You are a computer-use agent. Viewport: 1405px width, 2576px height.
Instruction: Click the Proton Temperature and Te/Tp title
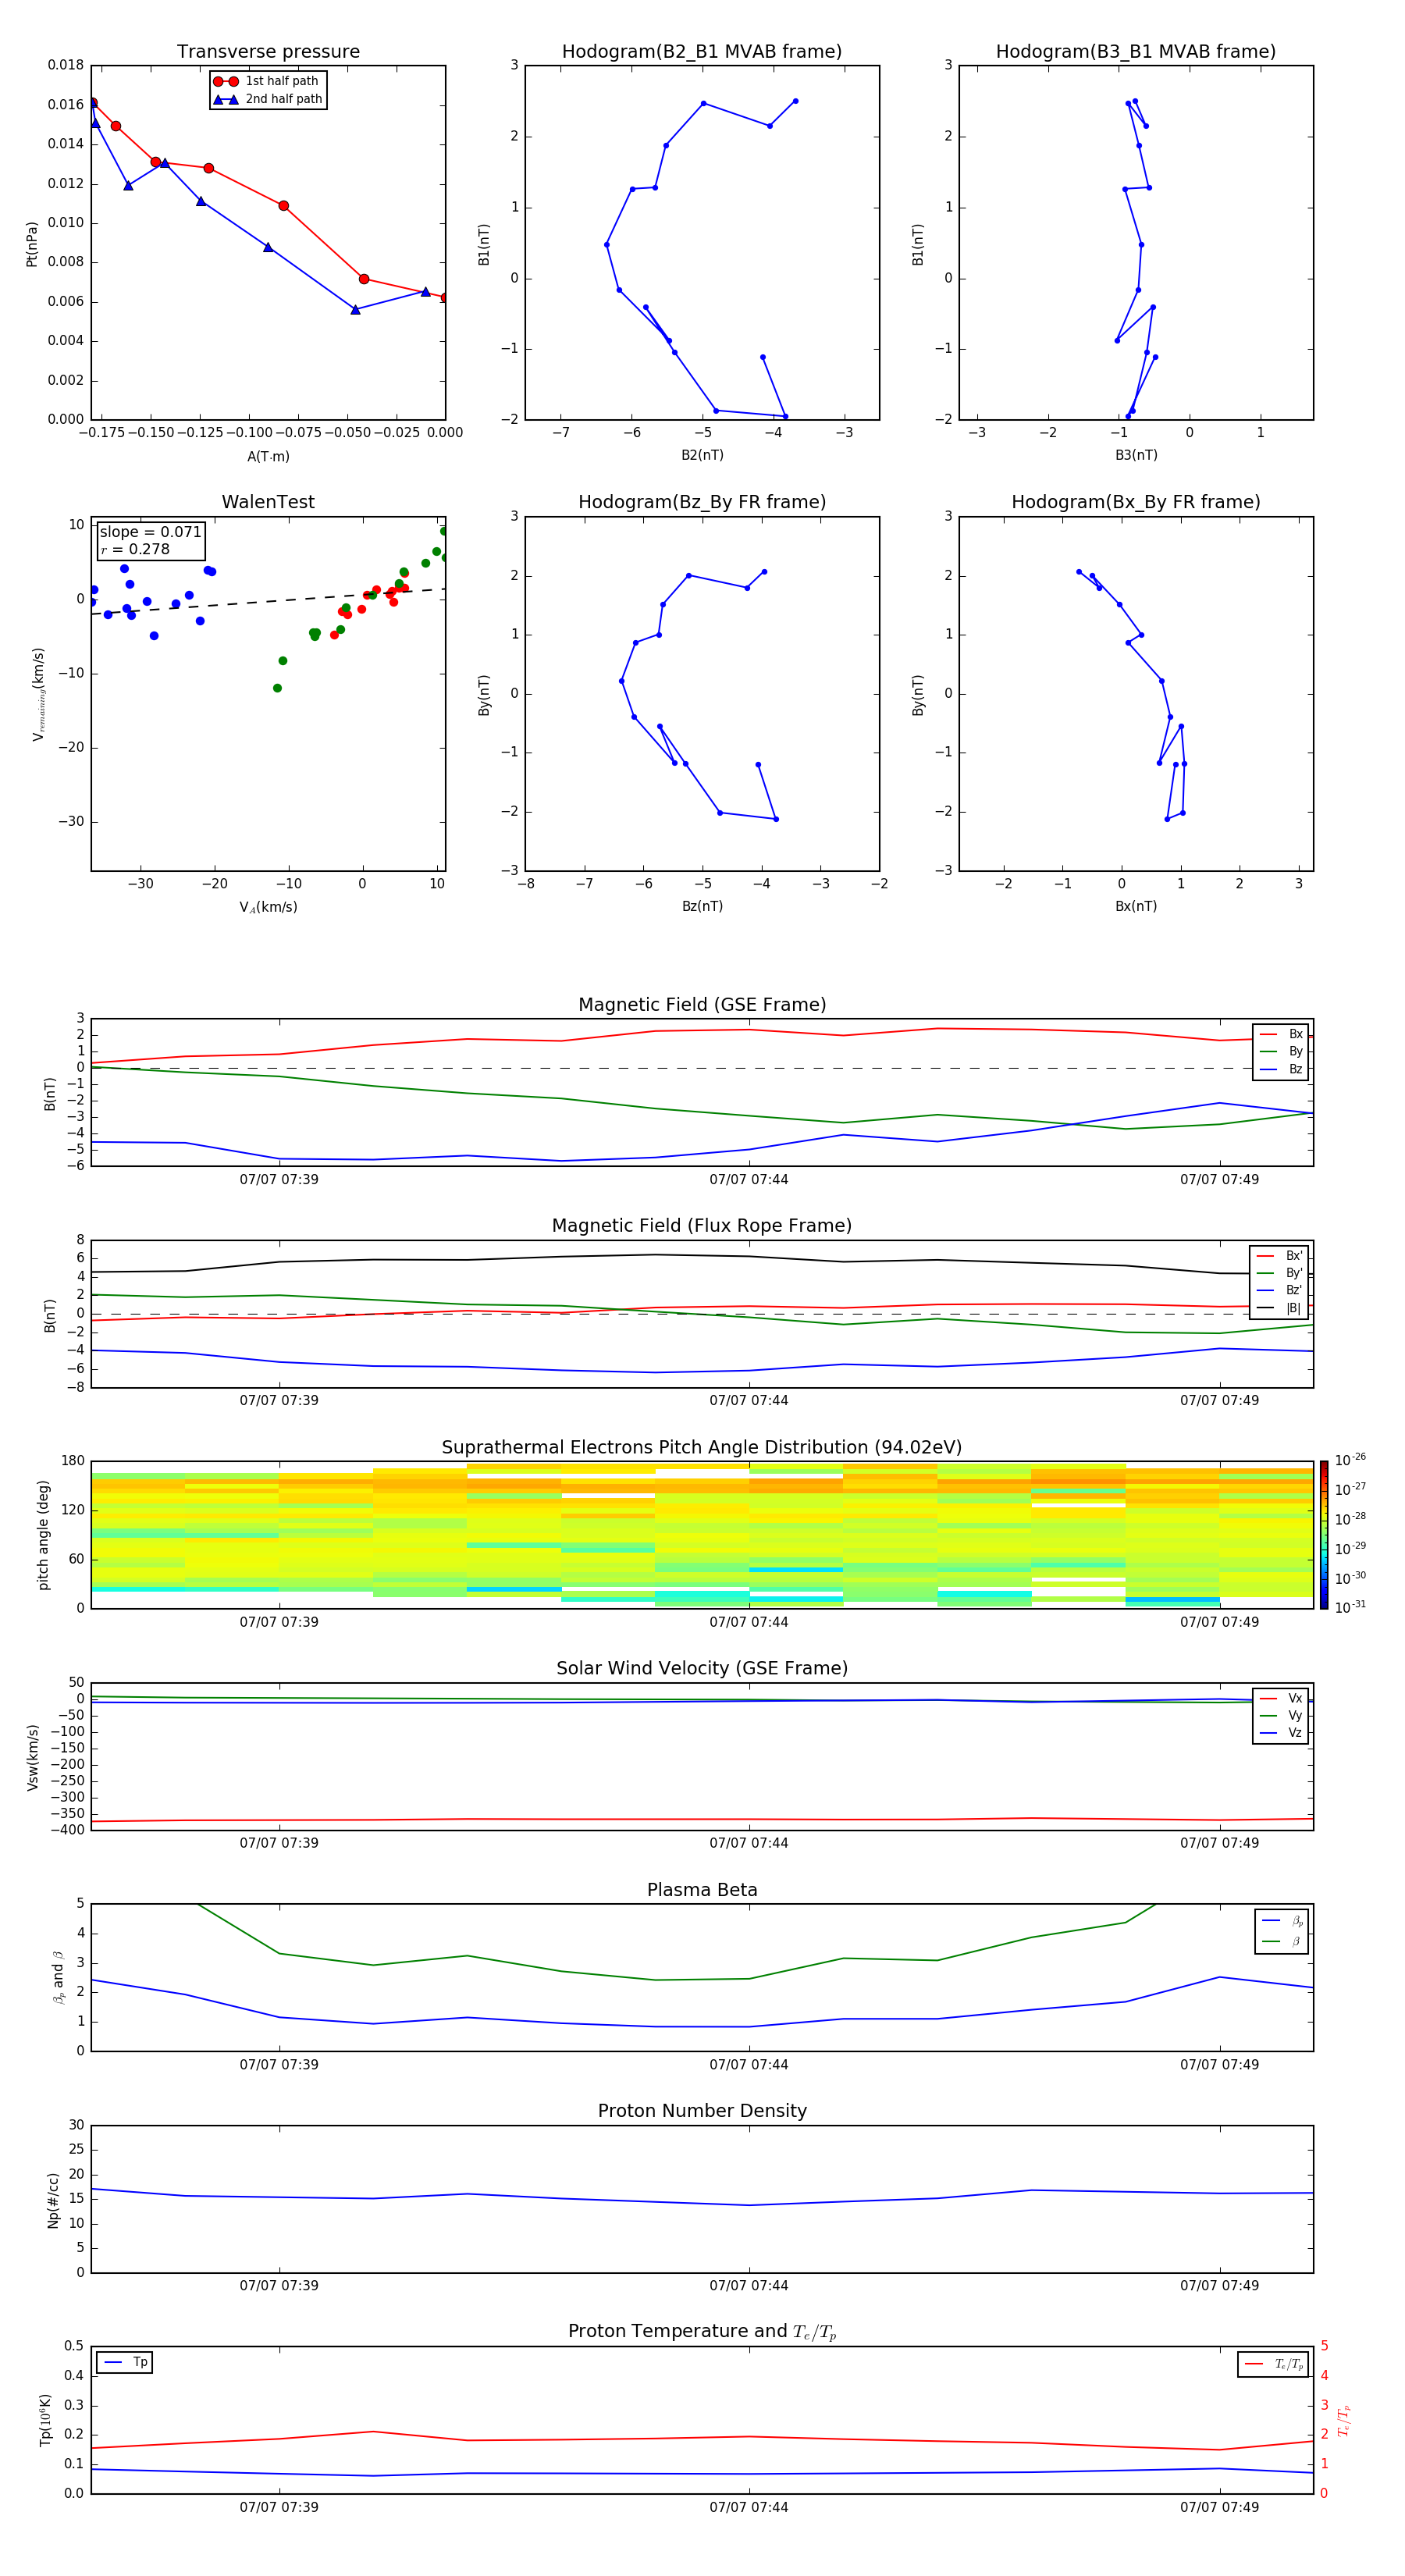(702, 2332)
